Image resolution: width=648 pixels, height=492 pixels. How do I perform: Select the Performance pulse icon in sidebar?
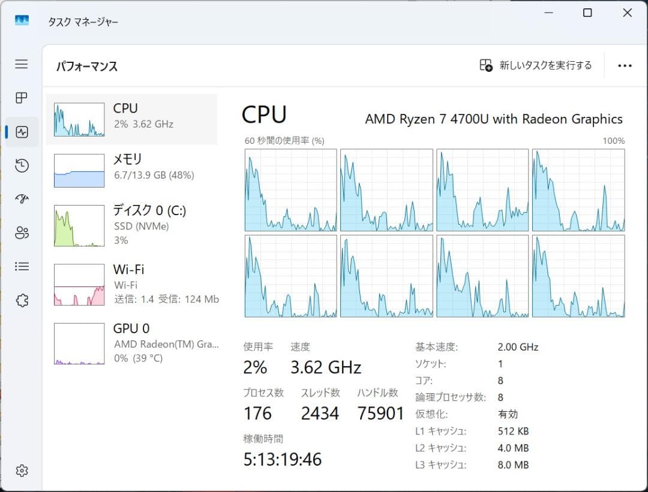22,132
